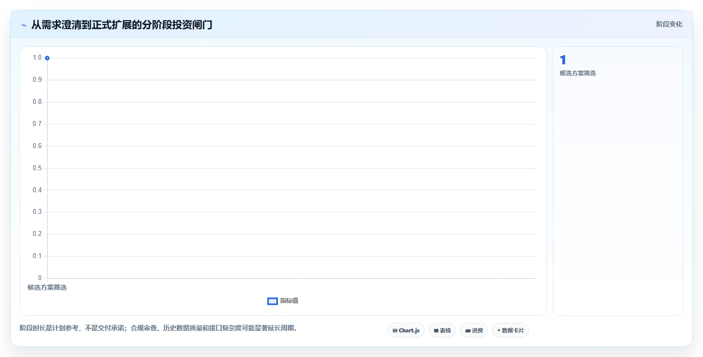Select the 表格 chip
Screen dimensions: 703x357
tap(442, 330)
